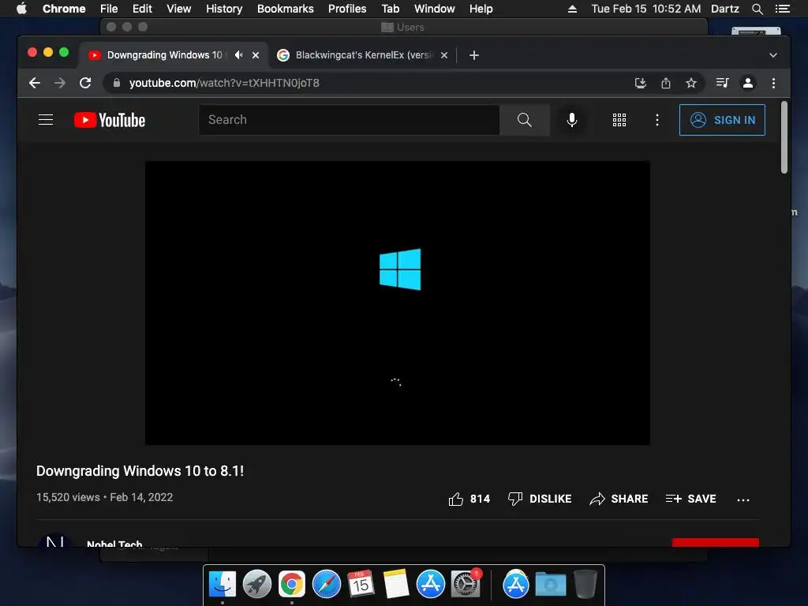The image size is (808, 606).
Task: Switch to Blackwingcat's KernelEx tab
Action: pyautogui.click(x=363, y=55)
